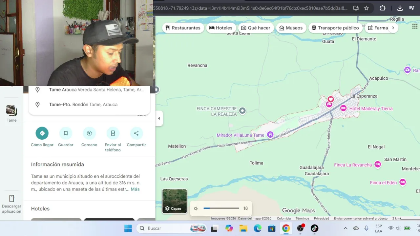
Task: Open the media control icon in Chrome toolbar
Action: coord(412,8)
